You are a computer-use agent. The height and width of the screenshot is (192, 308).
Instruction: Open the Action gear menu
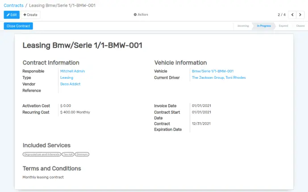141,15
